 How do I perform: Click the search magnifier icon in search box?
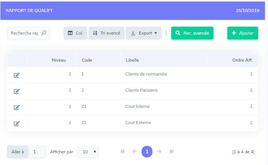(x=44, y=33)
